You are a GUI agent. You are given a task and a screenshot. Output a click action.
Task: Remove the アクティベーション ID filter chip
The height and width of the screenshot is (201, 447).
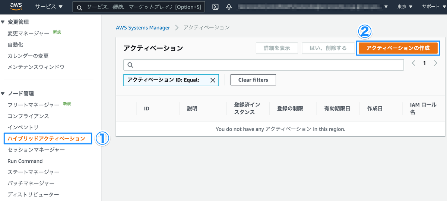click(213, 80)
